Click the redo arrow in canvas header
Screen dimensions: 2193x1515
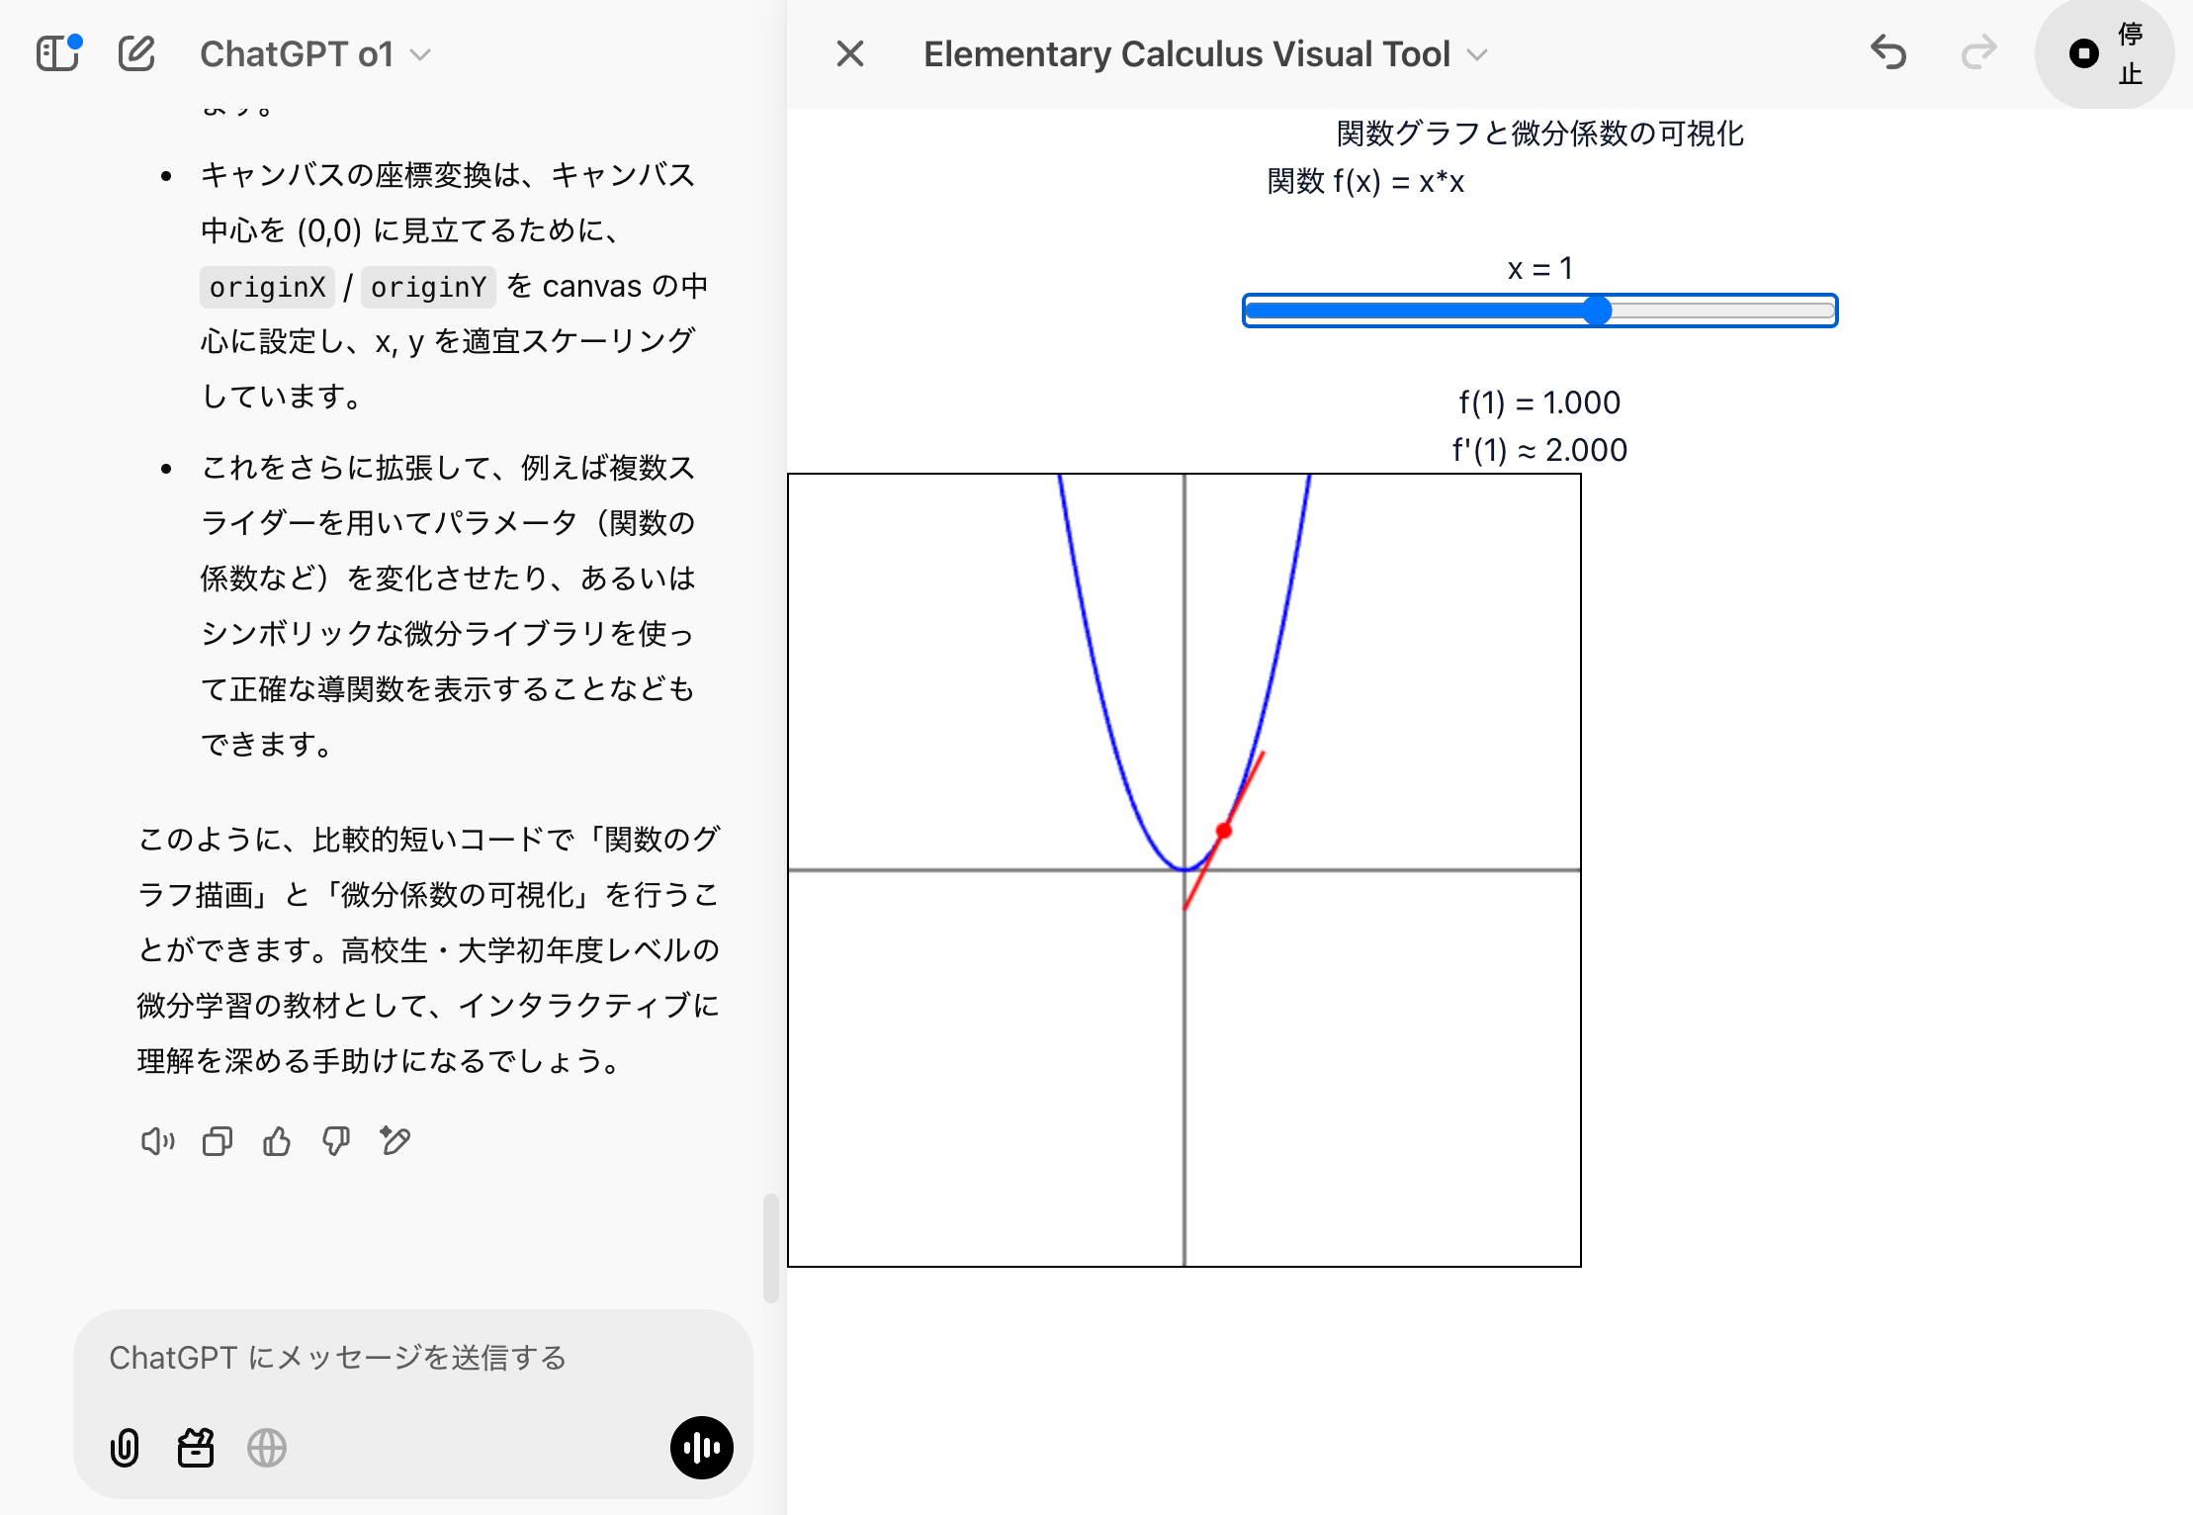click(x=1978, y=53)
